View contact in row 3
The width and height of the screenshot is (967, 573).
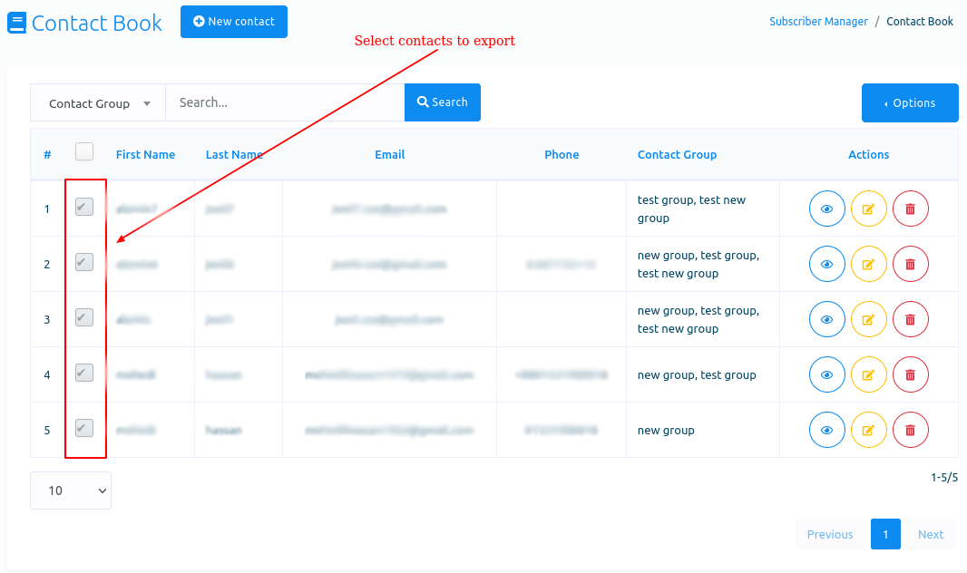coord(826,319)
